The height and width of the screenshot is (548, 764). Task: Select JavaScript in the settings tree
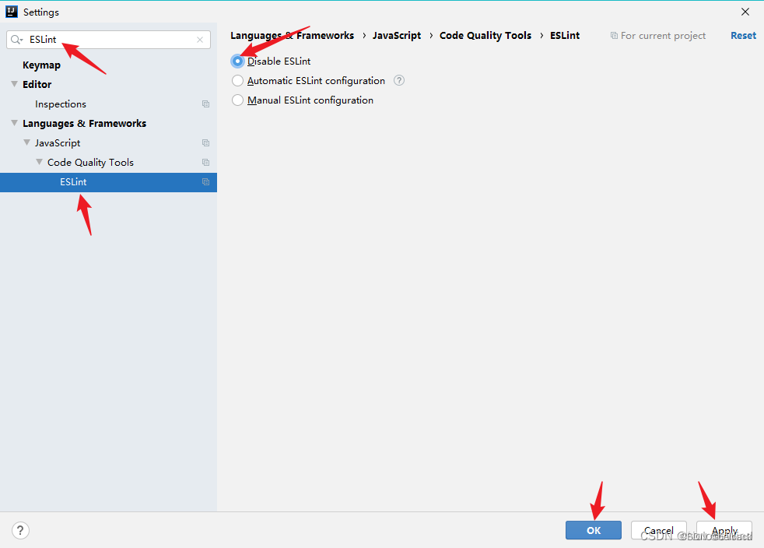click(58, 143)
